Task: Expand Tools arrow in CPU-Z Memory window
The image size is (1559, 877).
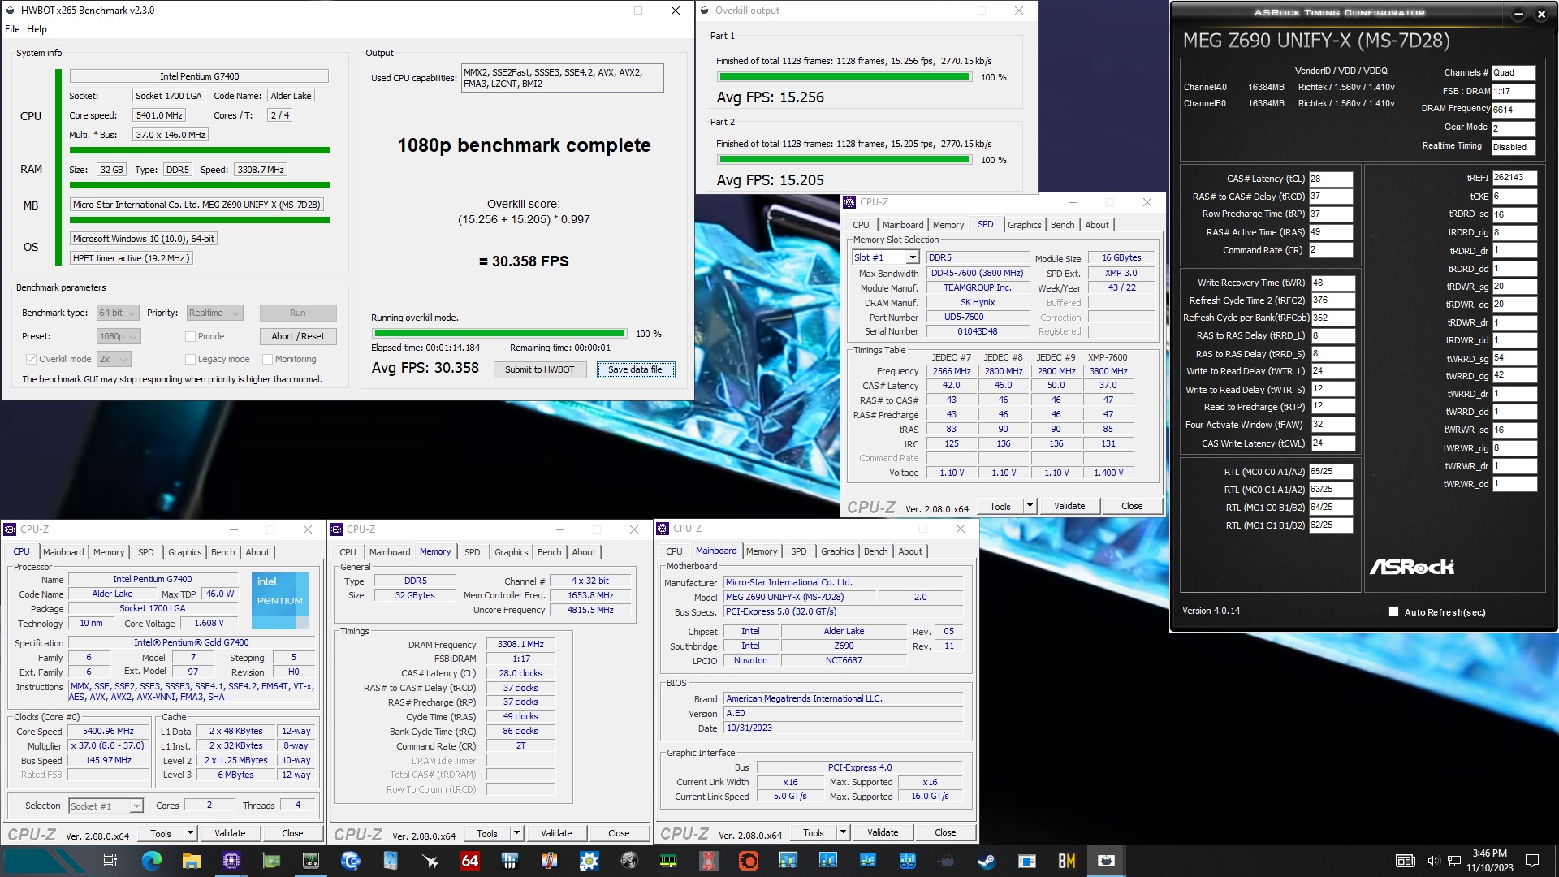Action: pos(516,833)
